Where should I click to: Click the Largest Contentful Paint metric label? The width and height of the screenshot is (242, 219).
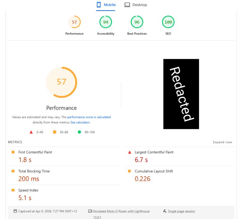154,152
